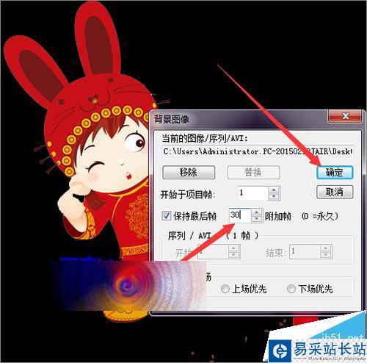The height and width of the screenshot is (363, 367).
Task: Decrease the 开始于项目帧 value with down arrow
Action: pyautogui.click(x=275, y=197)
